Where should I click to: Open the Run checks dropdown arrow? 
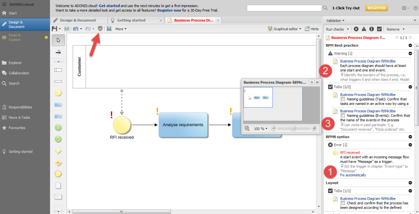tap(348, 29)
